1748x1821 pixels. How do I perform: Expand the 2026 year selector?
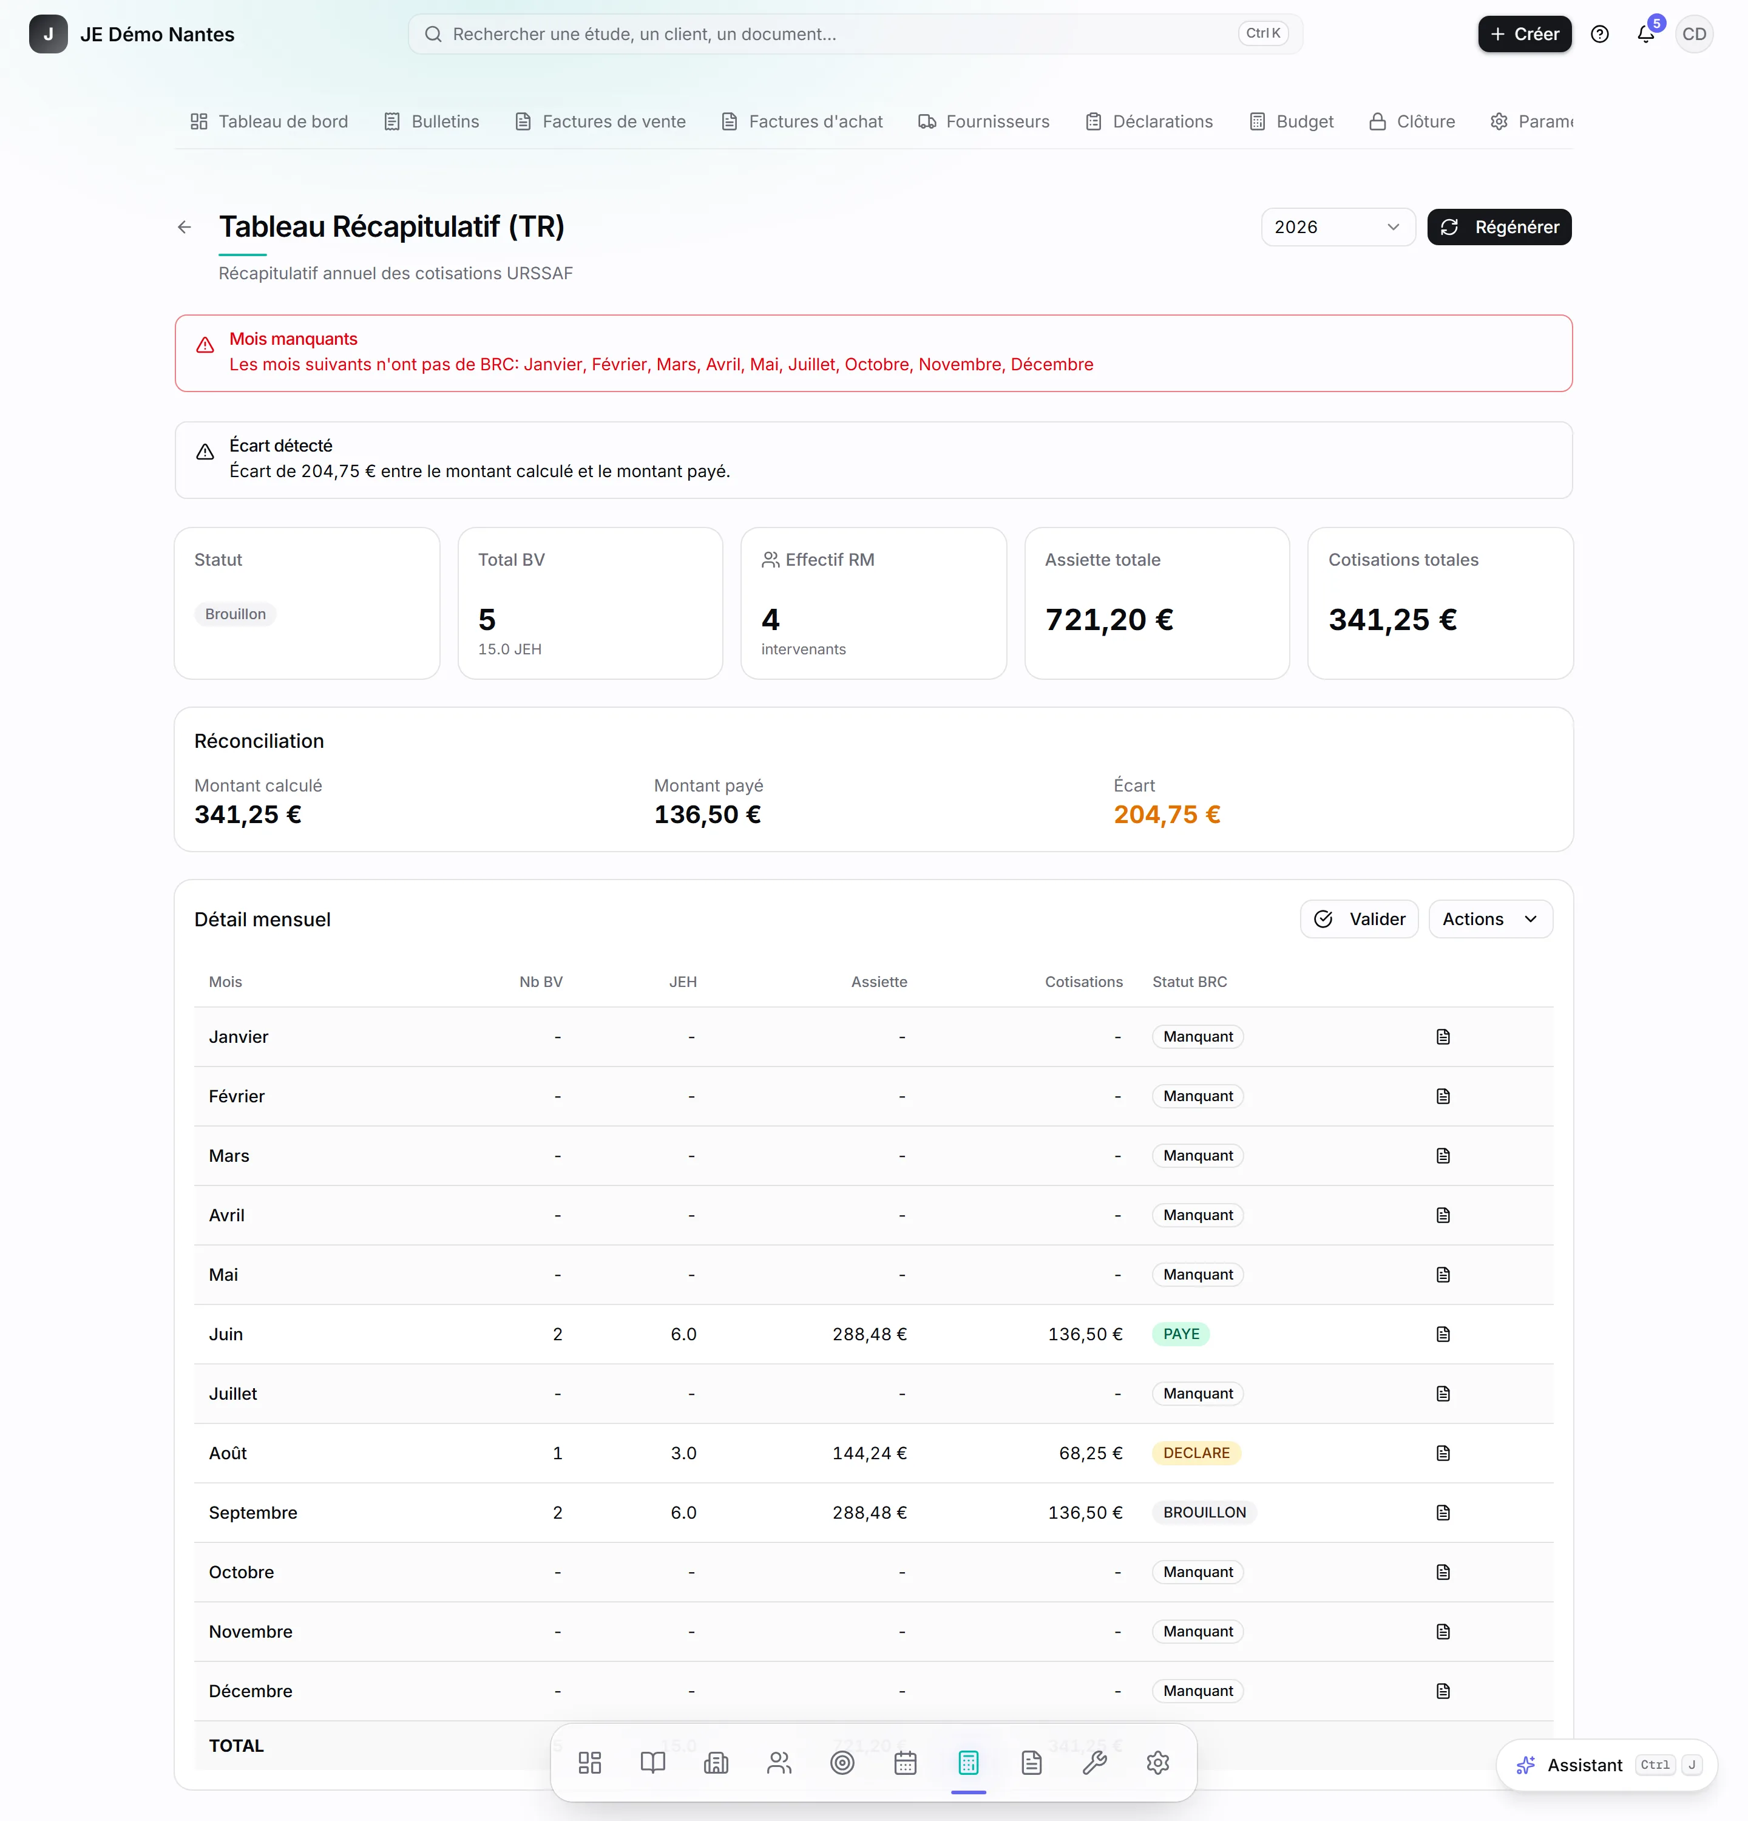point(1338,226)
